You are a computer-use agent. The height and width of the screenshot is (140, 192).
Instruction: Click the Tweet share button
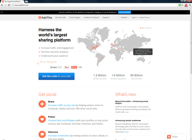point(54,67)
